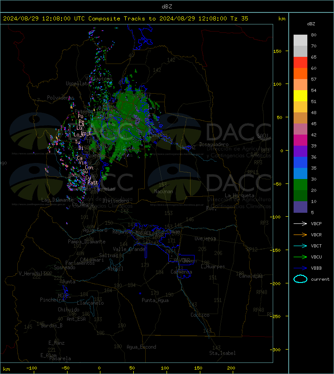Viewport: 334px width, 374px height.
Task: Click the km unit label at top-right
Action: tap(282, 19)
